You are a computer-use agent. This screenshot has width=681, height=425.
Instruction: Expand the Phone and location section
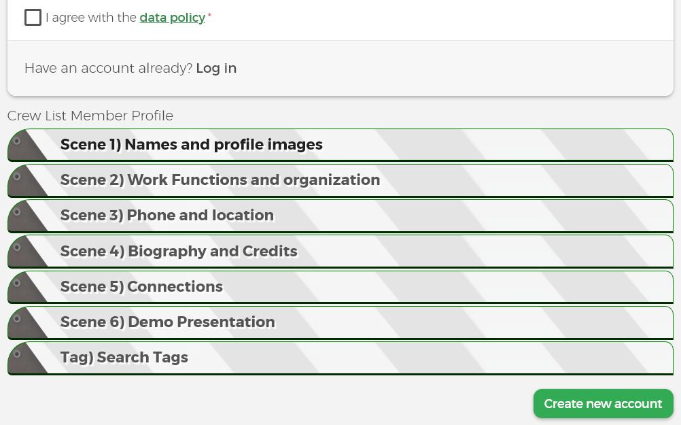[x=167, y=216]
